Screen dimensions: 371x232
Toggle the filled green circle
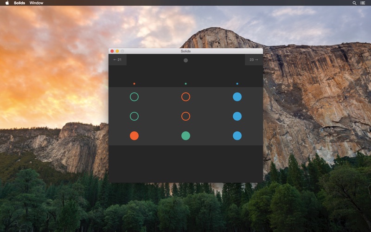tap(186, 135)
